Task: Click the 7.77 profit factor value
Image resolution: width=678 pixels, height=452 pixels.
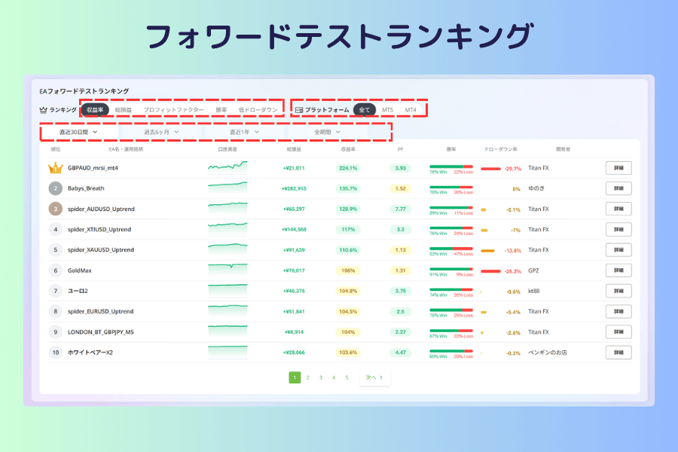Action: 401,209
